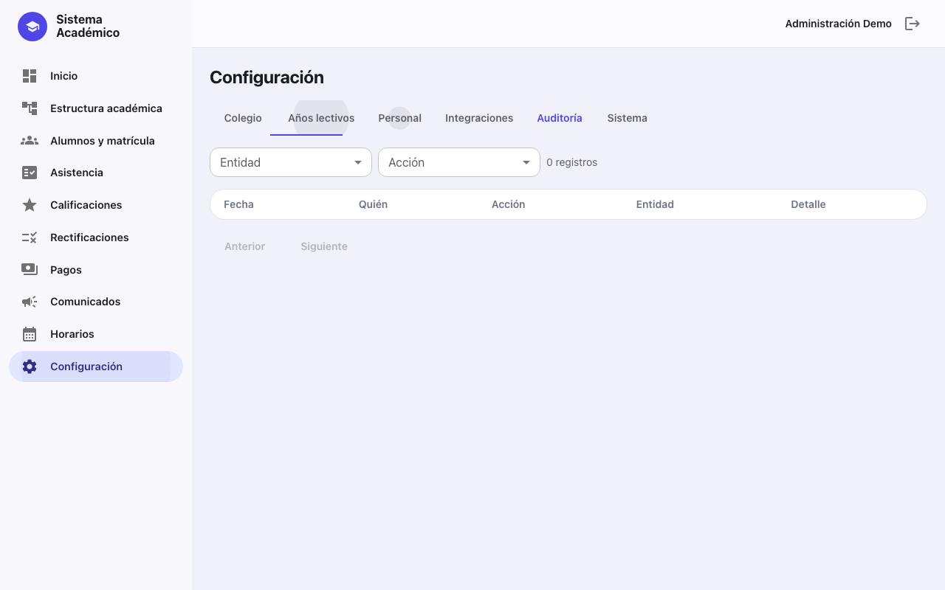Click the Horarios calendar icon
This screenshot has height=590, width=945.
click(x=30, y=334)
